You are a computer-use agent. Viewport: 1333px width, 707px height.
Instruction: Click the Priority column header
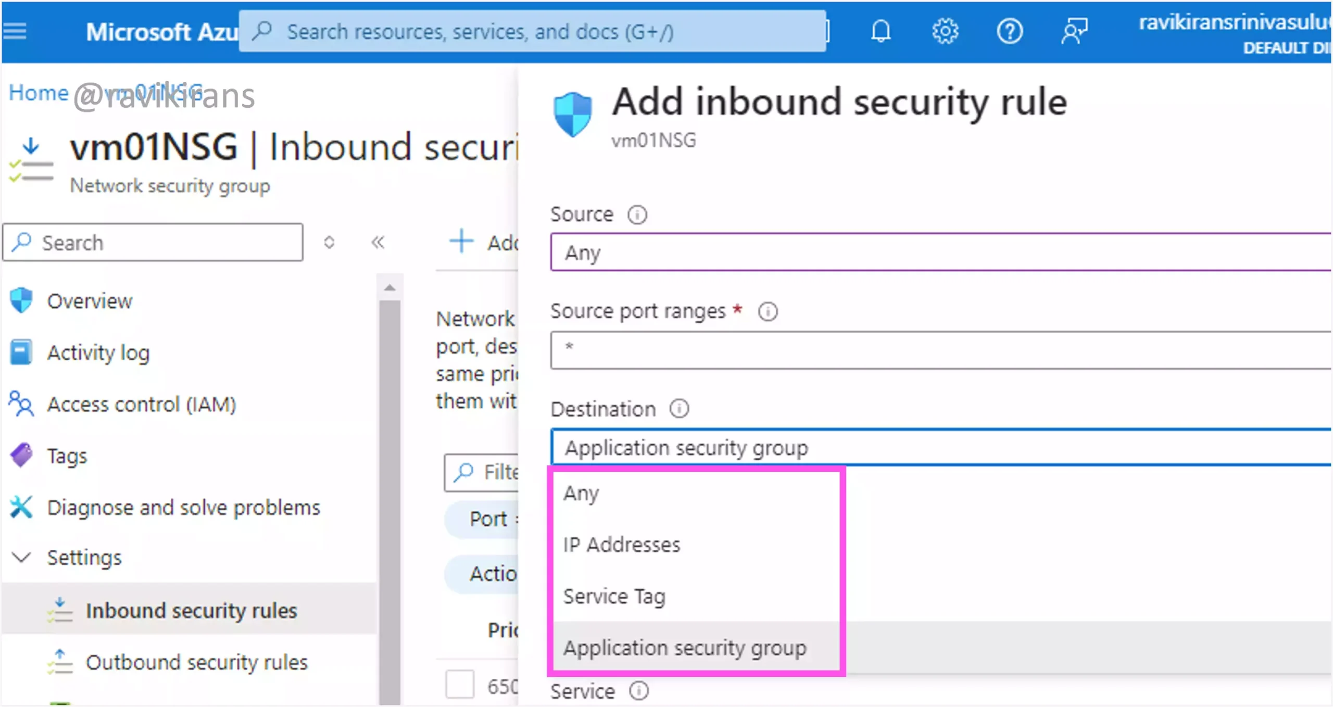point(502,630)
